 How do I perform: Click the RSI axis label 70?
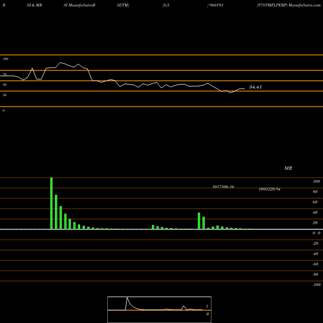pos(5,74)
